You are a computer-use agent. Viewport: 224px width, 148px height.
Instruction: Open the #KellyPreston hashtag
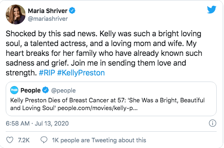pyautogui.click(x=81, y=73)
